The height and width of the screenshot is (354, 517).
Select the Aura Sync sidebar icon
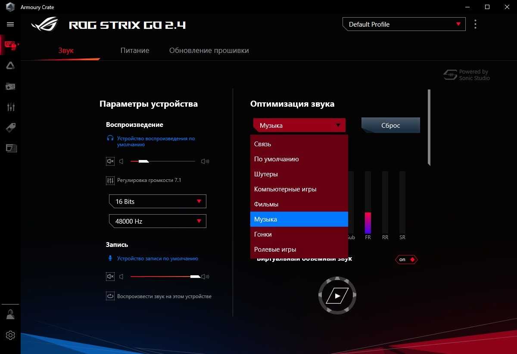point(10,65)
